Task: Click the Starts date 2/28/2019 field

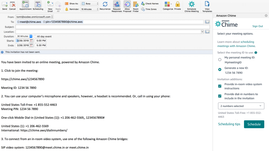Action: pos(23,41)
